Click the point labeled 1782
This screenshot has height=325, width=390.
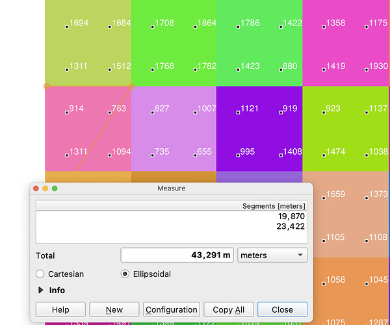(195, 70)
